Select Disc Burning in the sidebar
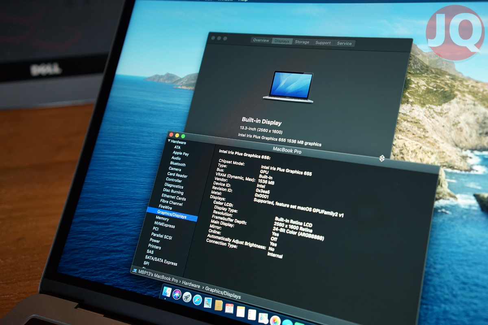 point(173,192)
